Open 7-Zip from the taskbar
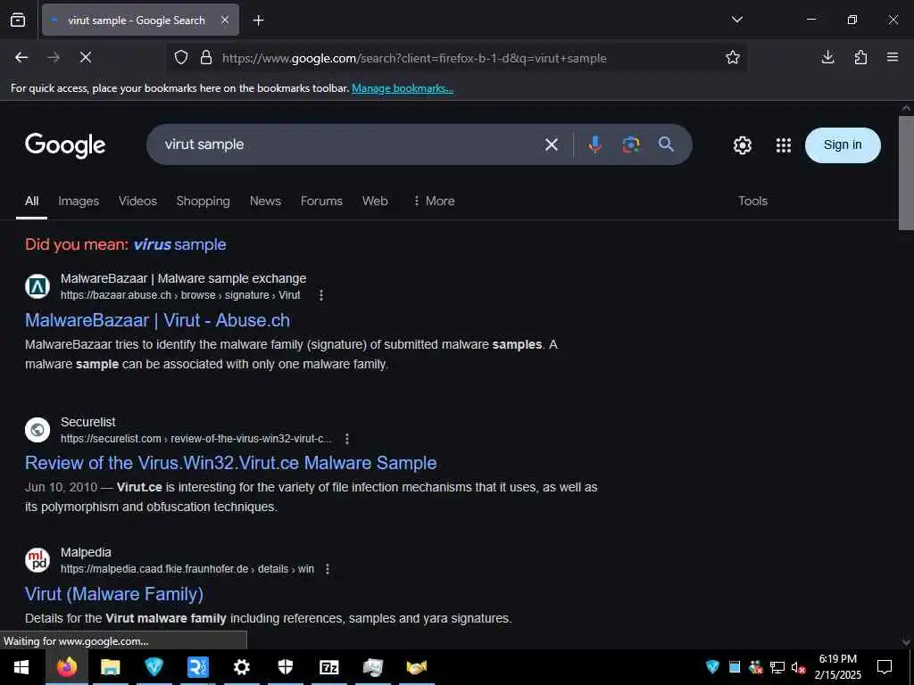914x685 pixels. point(328,667)
